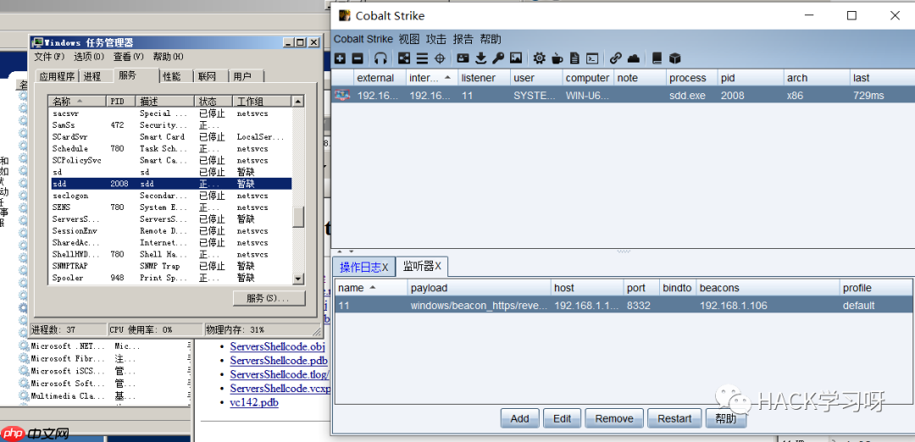The width and height of the screenshot is (915, 442).
Task: Open the 视图 menu in Cobalt Strike
Action: (x=409, y=40)
